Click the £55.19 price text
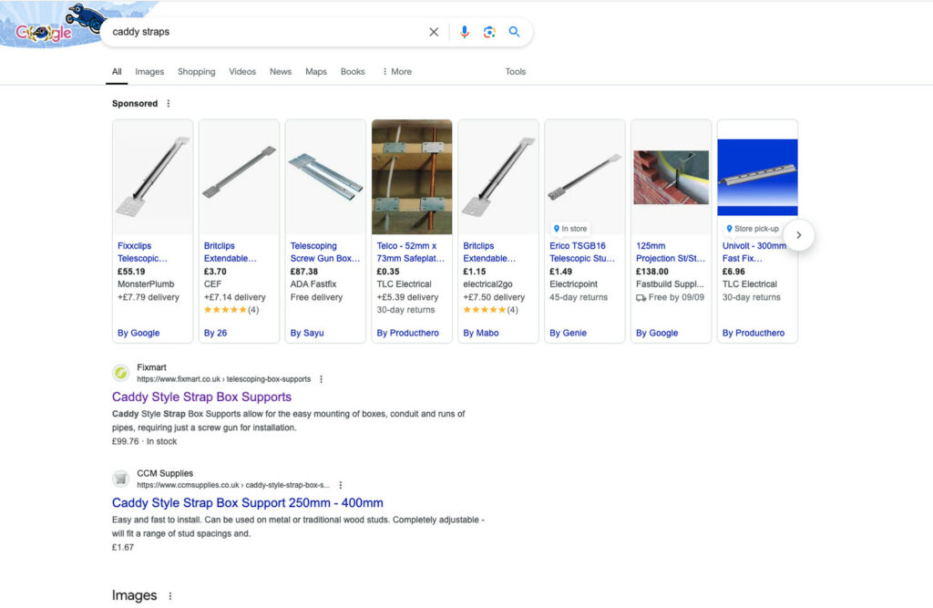 [131, 272]
